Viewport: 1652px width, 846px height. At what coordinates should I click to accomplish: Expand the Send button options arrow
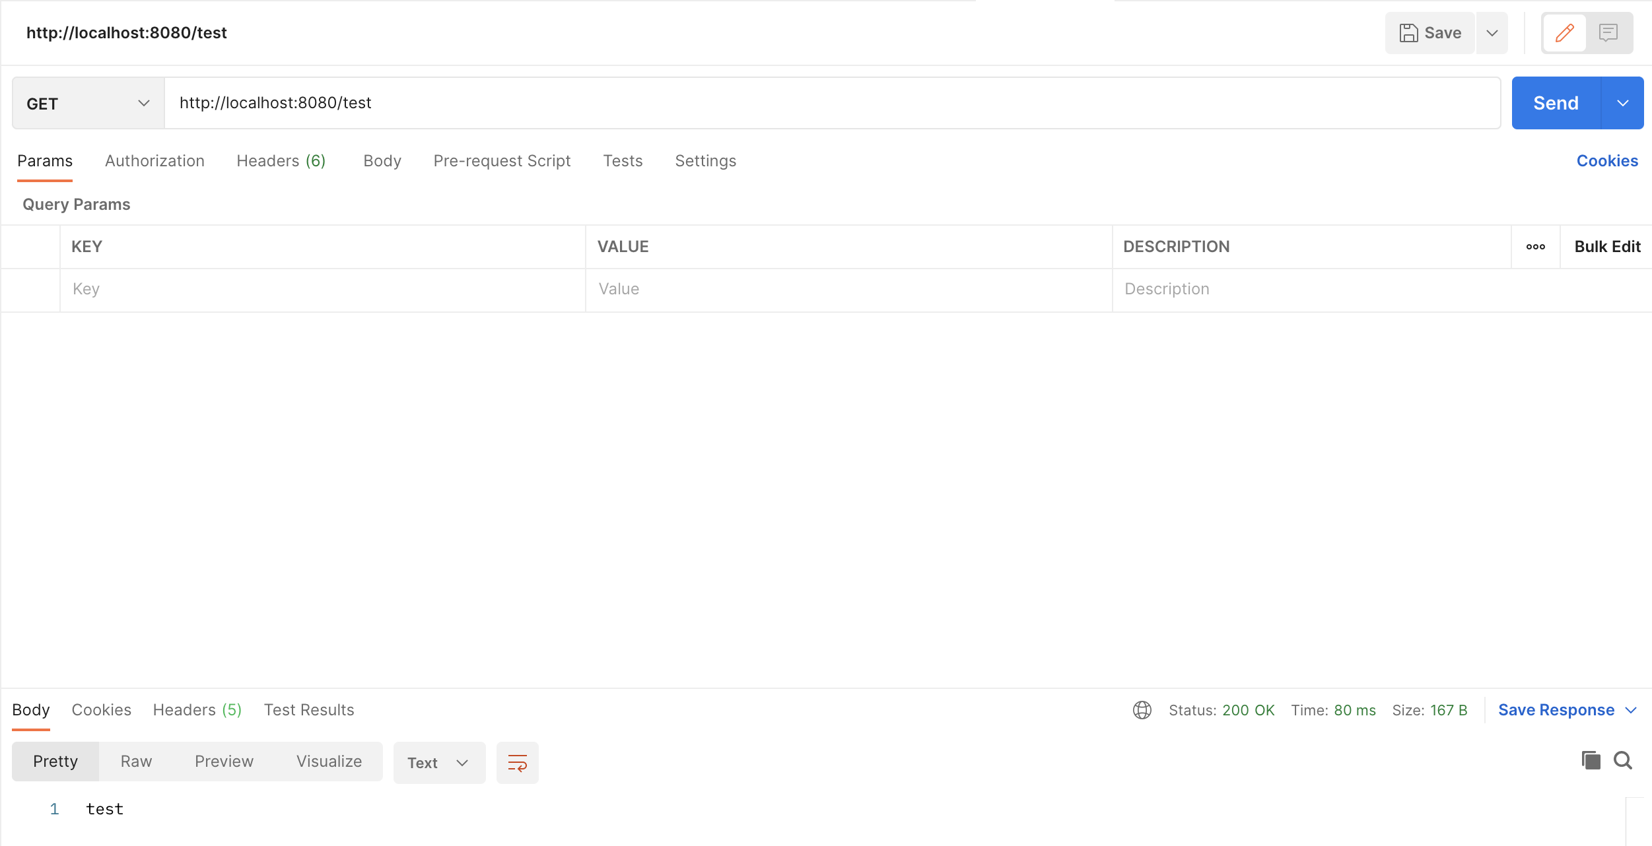1622,104
